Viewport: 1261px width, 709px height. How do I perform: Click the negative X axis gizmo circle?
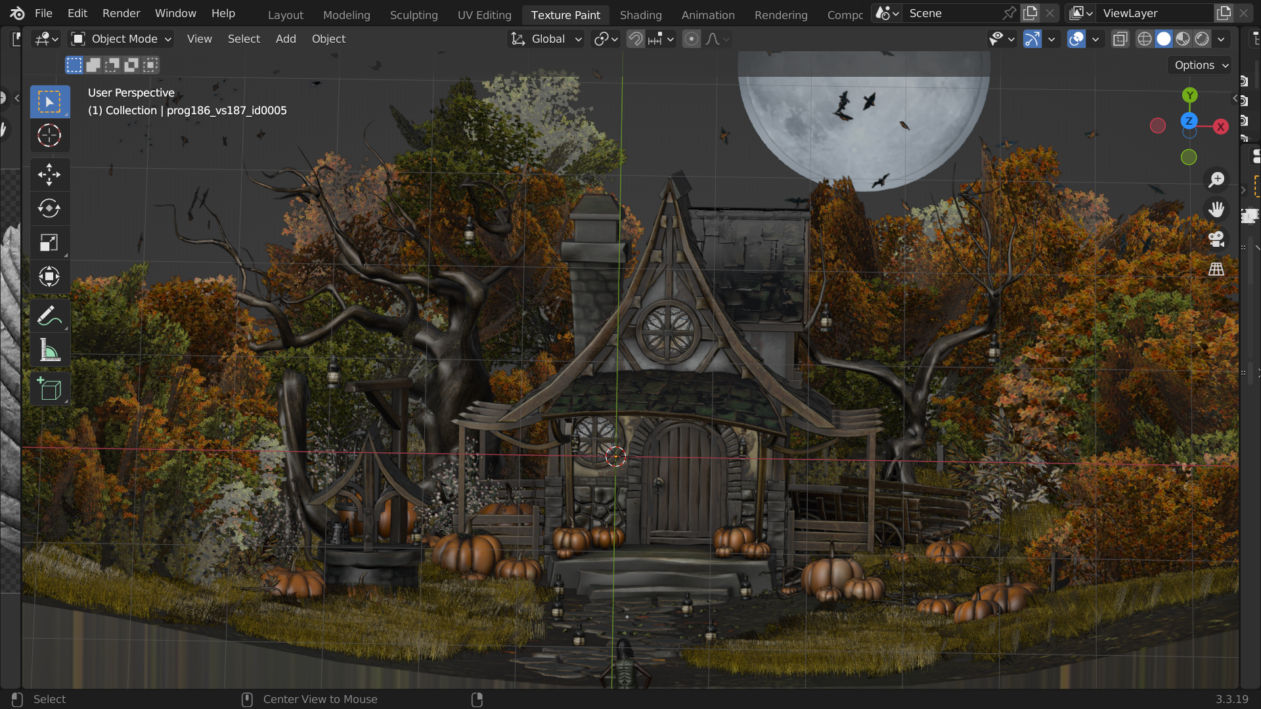(x=1158, y=125)
